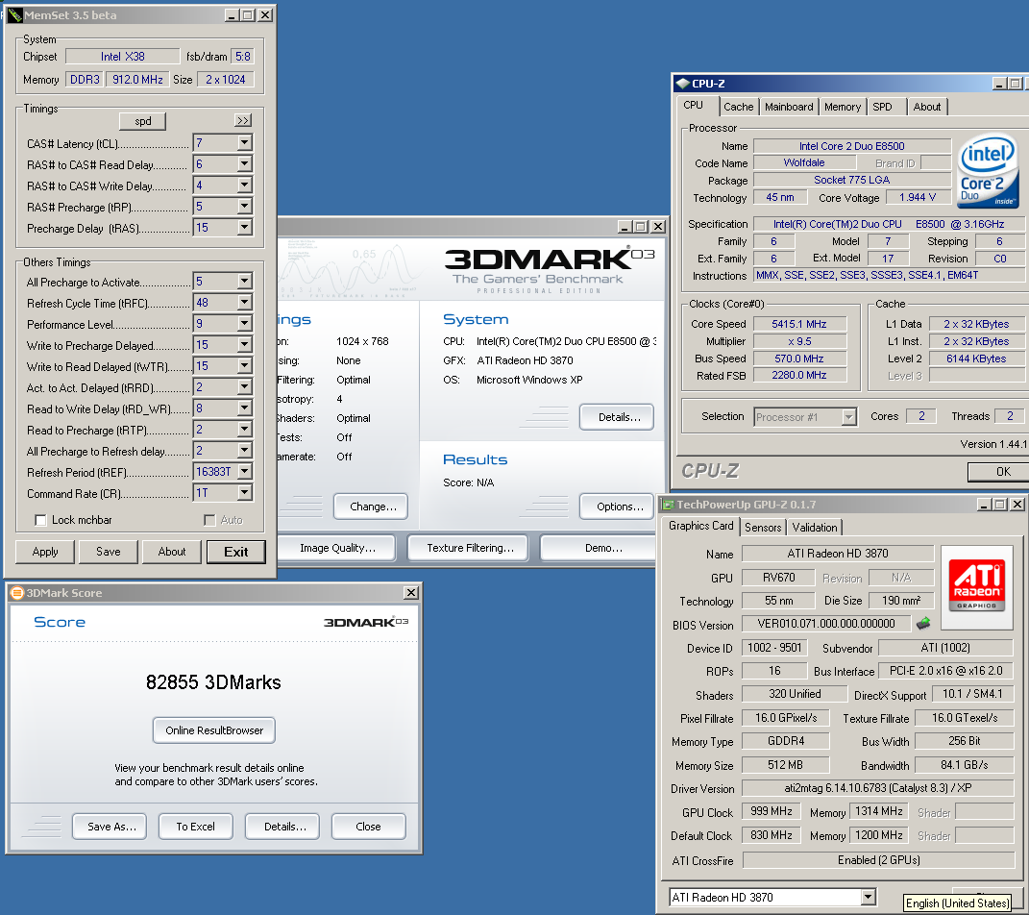Open the CAS# Latency (tCL) dropdown
This screenshot has width=1029, height=915.
point(244,142)
